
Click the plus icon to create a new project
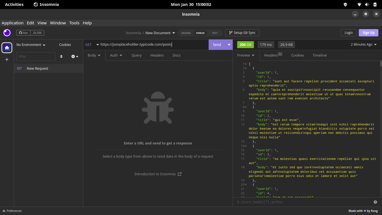pyautogui.click(x=7, y=59)
